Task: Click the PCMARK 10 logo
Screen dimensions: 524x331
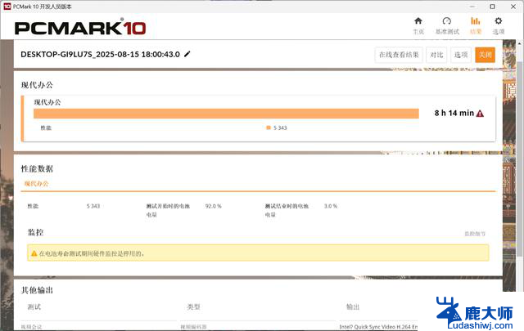Action: click(80, 28)
